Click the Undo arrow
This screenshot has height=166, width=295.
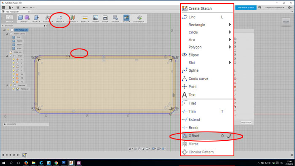coord(24,8)
